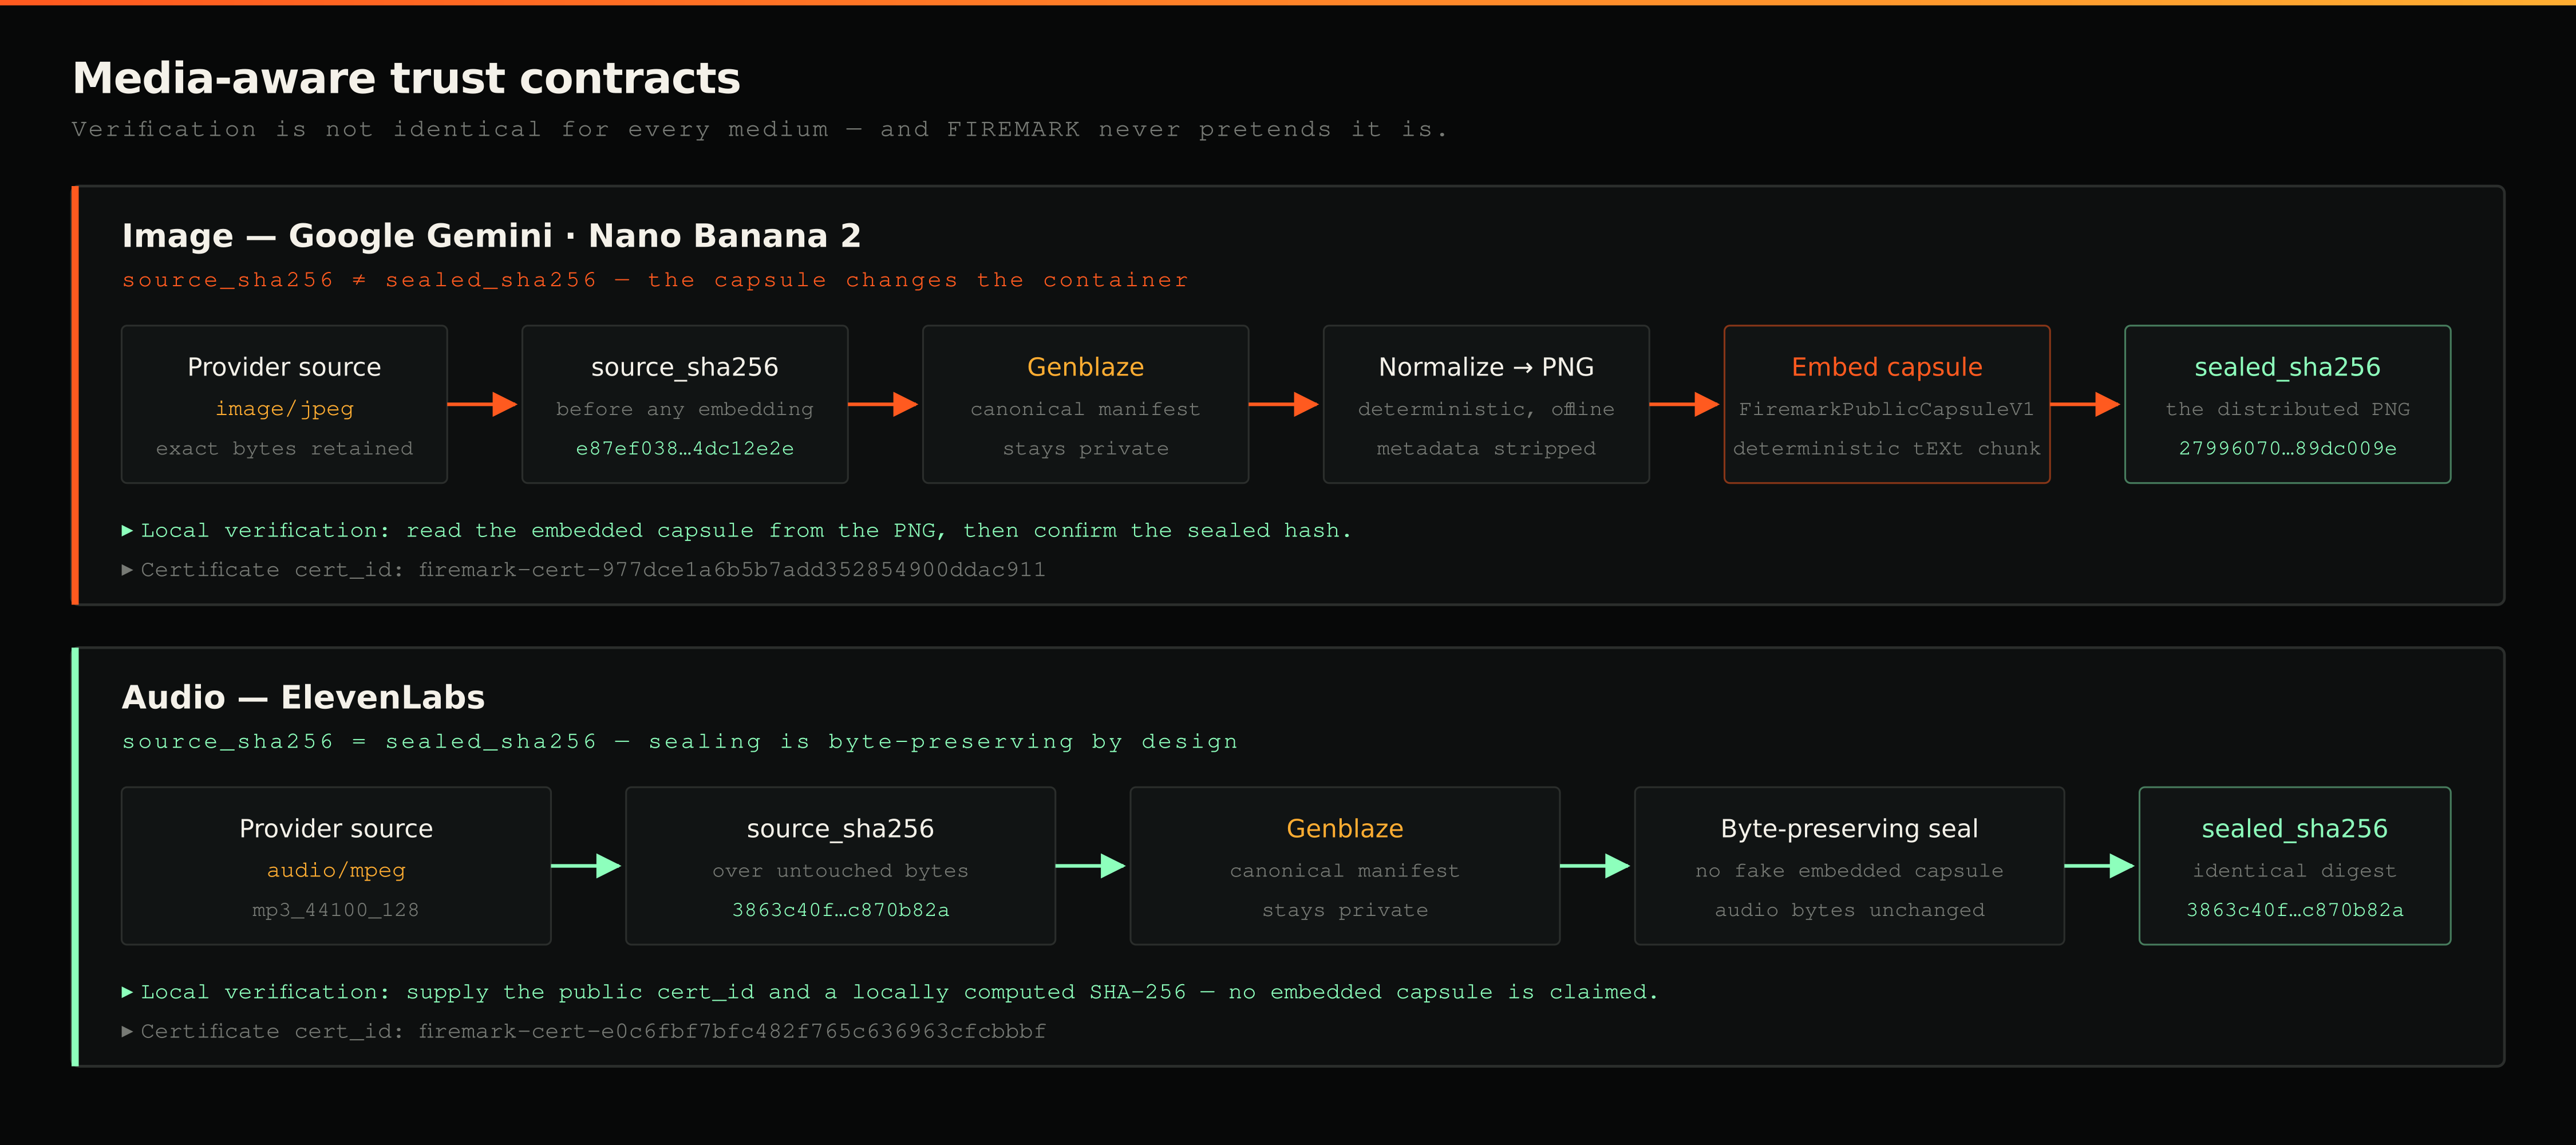Select the 'source_sha256' heading above 'before any embedding'

(685, 367)
